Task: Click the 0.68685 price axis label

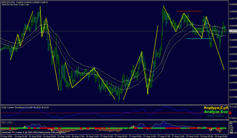Action: tap(233, 26)
